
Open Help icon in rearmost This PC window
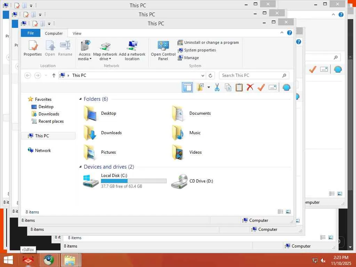tap(341, 15)
